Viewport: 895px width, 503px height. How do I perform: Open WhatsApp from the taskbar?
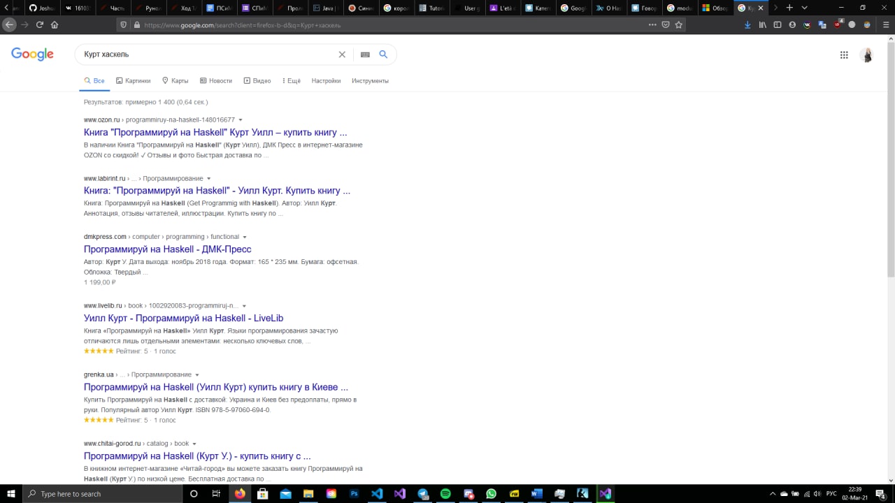(491, 494)
